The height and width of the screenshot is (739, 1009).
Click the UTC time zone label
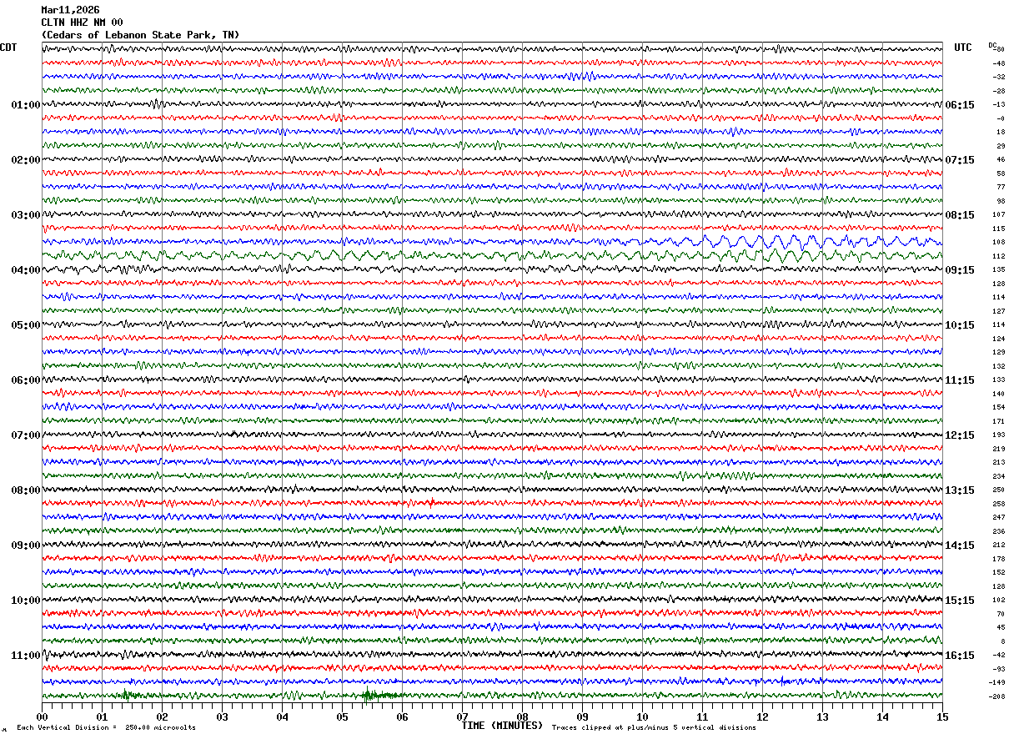[963, 48]
